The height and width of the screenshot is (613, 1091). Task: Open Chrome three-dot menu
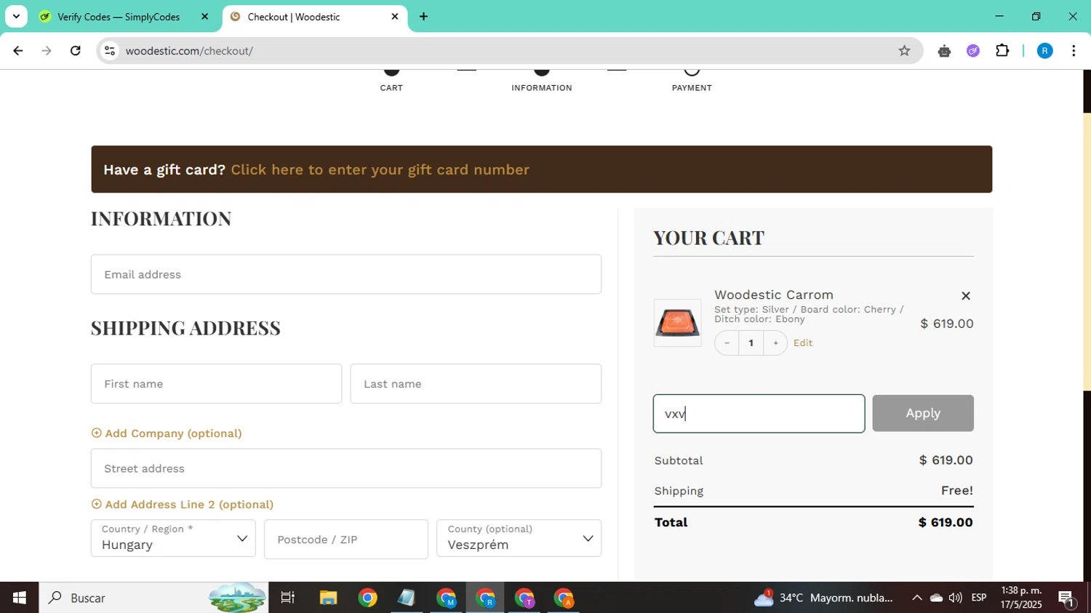pos(1074,51)
